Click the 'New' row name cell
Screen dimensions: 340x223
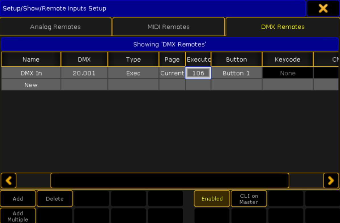[x=31, y=85]
